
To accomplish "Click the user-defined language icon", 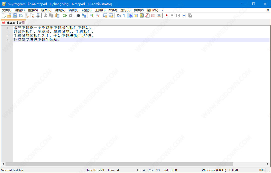I will coord(136,15).
